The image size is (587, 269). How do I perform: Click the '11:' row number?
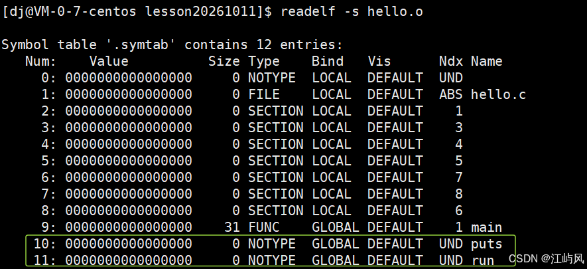tap(45, 260)
